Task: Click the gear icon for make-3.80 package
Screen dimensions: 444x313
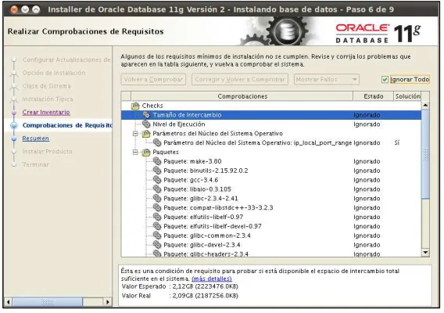Action: coord(157,161)
